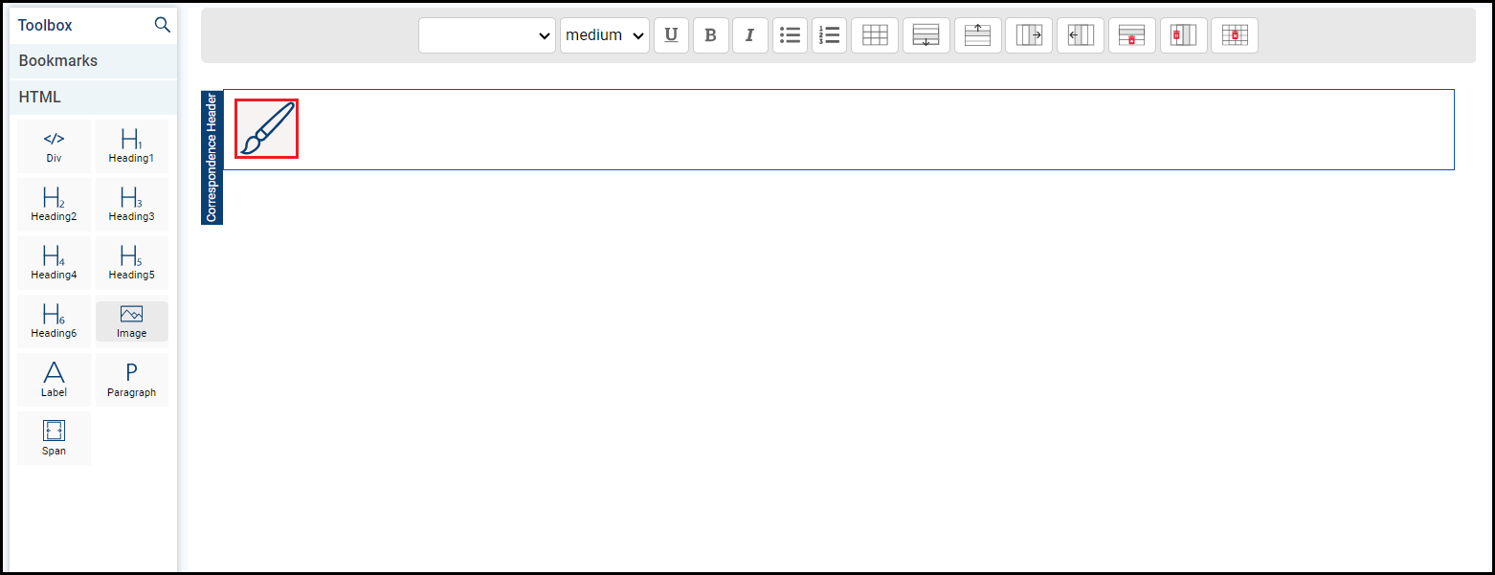
Task: Insert a bulleted list
Action: 790,35
